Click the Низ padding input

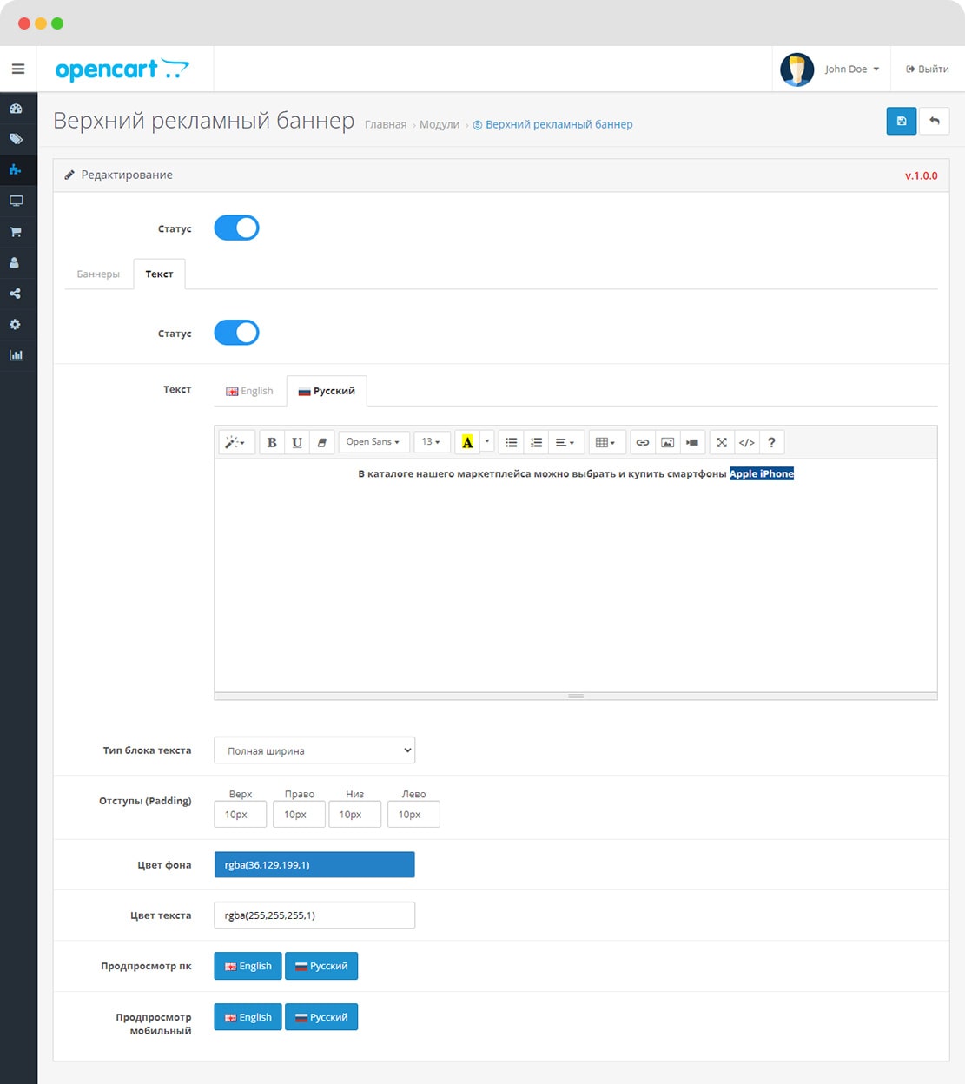coord(354,815)
